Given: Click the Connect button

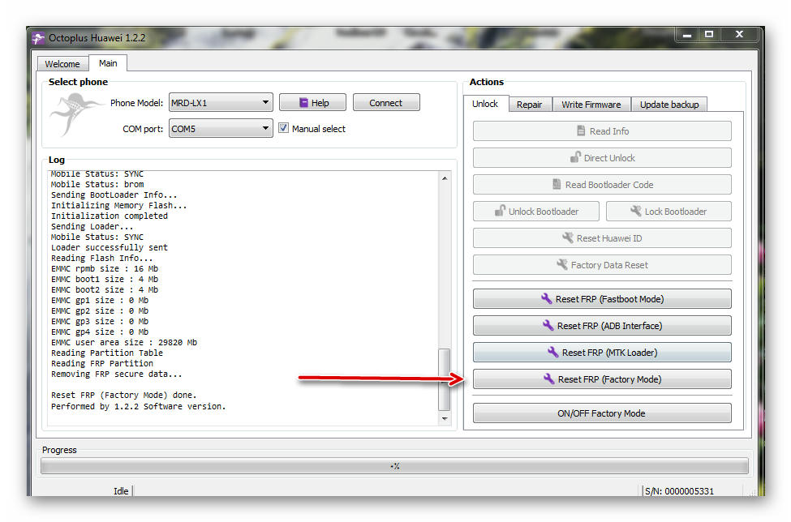Looking at the screenshot, I should (x=386, y=103).
